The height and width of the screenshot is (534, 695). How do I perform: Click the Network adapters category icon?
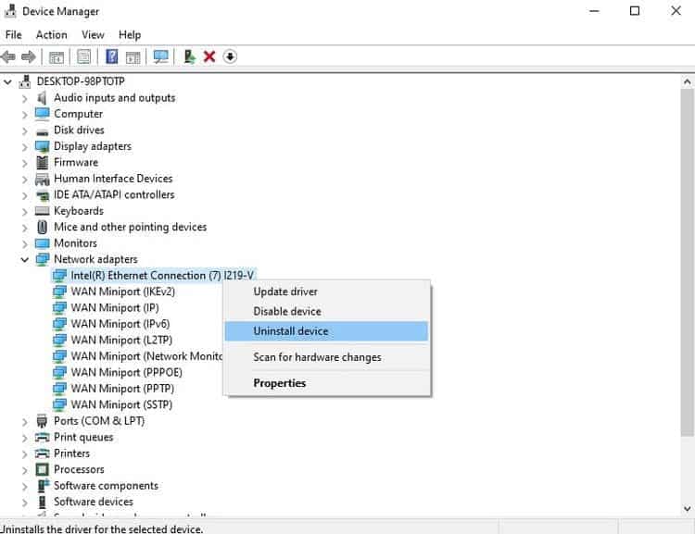click(x=42, y=259)
